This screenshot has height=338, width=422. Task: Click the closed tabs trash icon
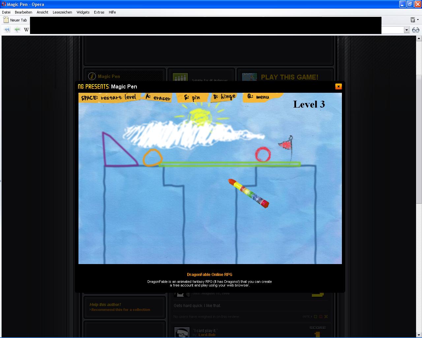click(412, 20)
